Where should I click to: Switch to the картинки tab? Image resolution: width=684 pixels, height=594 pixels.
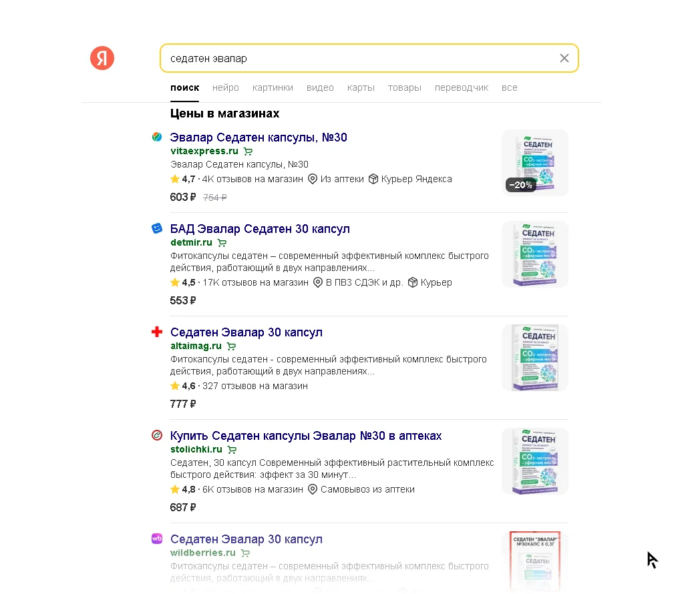click(x=273, y=87)
